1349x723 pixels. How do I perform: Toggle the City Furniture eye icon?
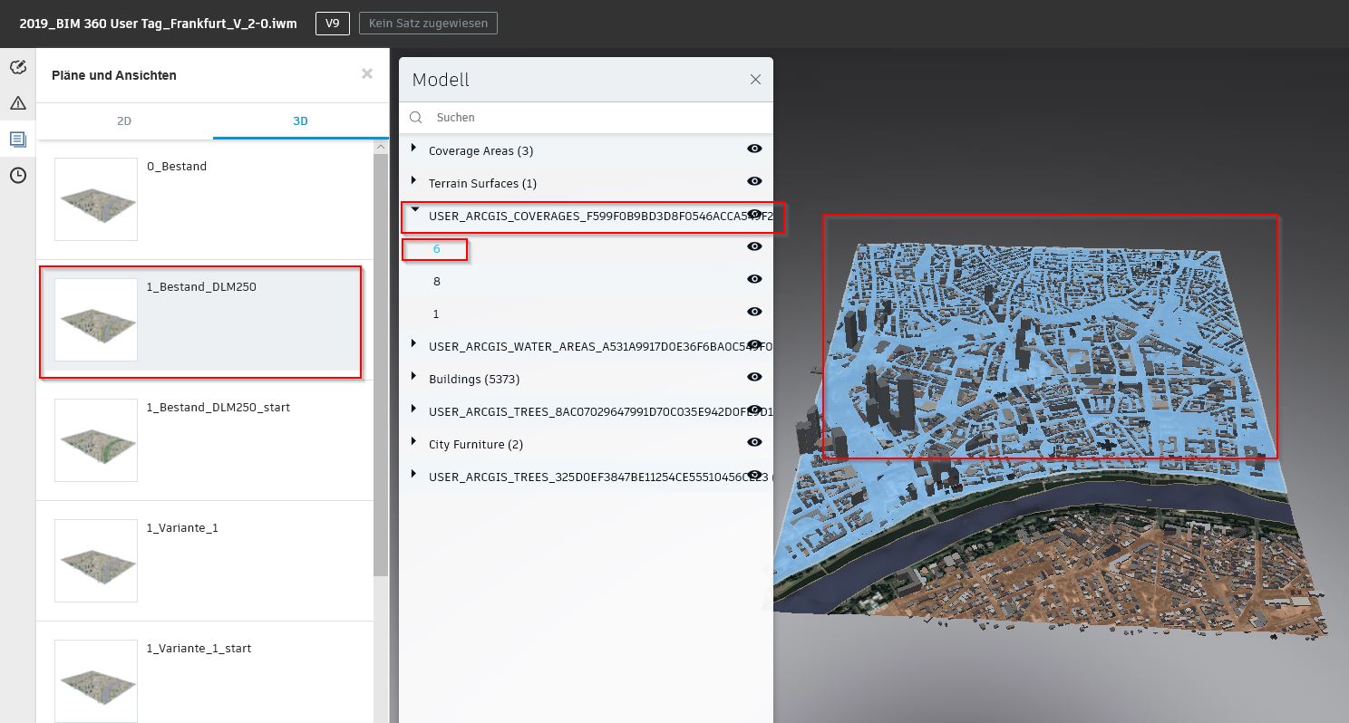(754, 442)
